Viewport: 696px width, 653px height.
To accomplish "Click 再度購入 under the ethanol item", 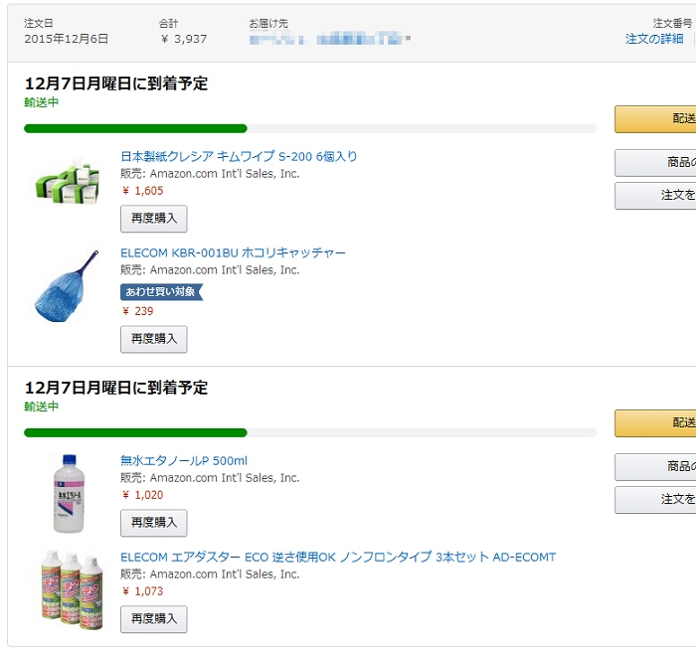I will click(153, 523).
